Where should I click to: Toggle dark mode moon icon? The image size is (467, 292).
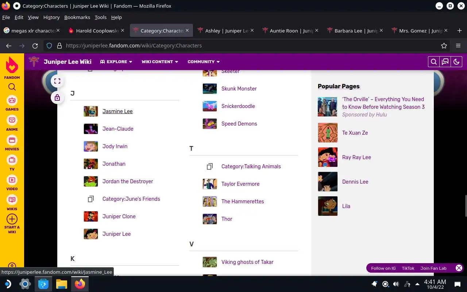pyautogui.click(x=456, y=62)
